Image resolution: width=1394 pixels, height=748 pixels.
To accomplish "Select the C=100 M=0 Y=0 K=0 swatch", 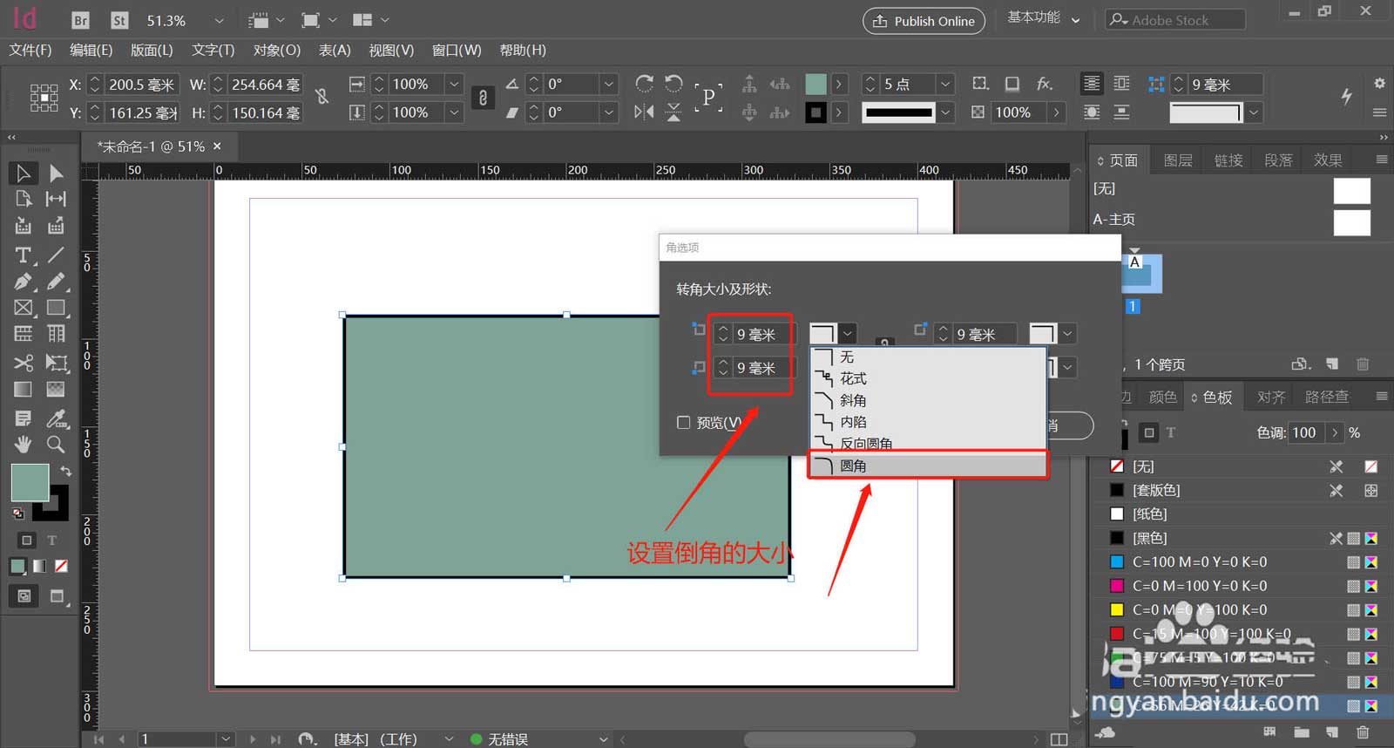I will point(1199,562).
